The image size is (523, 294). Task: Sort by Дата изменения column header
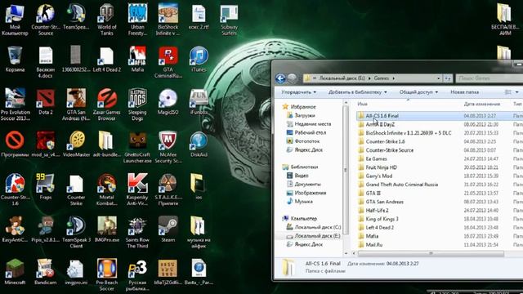(x=481, y=104)
